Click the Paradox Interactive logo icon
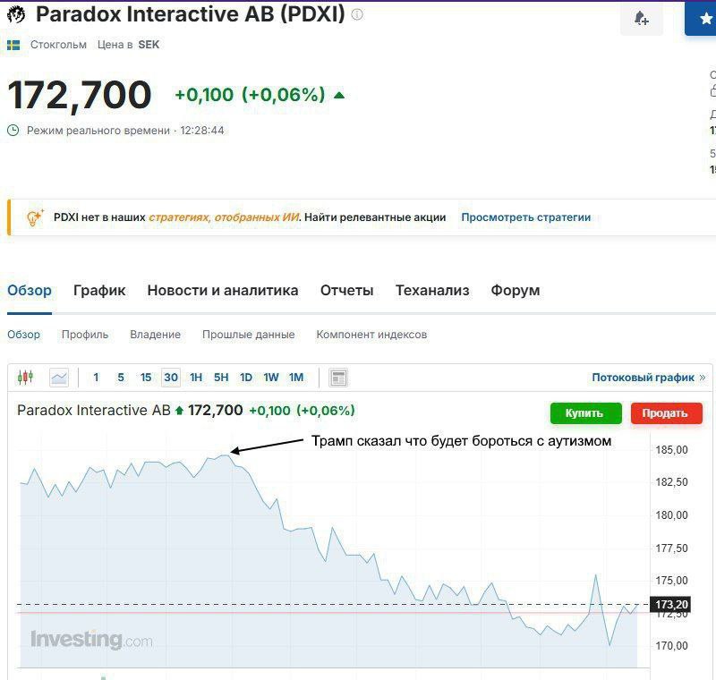The height and width of the screenshot is (680, 716). [16, 14]
